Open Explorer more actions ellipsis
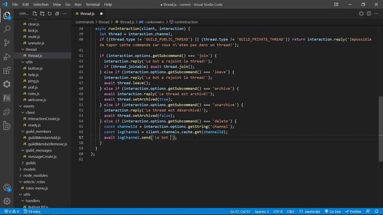383x215 pixels. coord(65,14)
